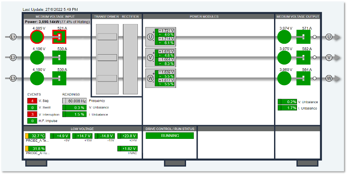Open the V. Interruption events count box
Screen dimensions: 348x175
pos(32,114)
